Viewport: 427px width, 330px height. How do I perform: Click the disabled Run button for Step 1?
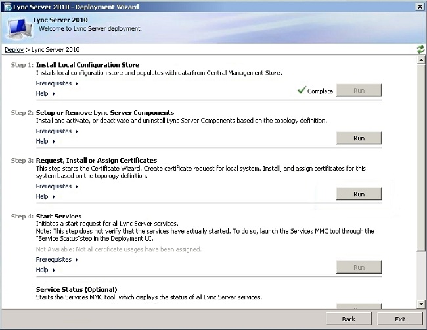pyautogui.click(x=359, y=91)
